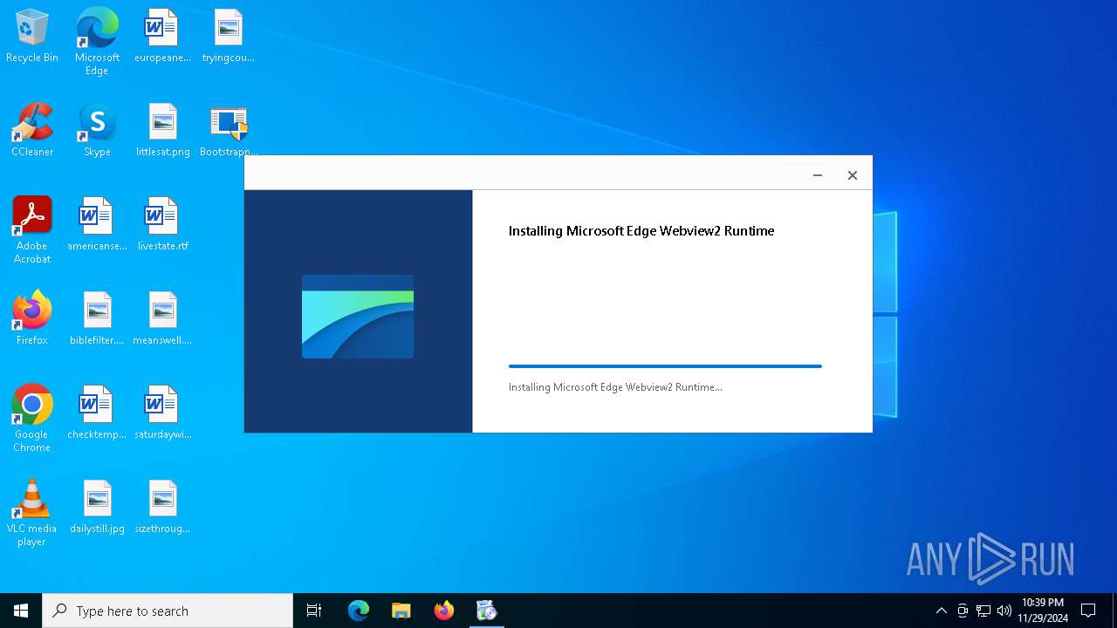This screenshot has height=628, width=1117.
Task: Click the taskbar search box
Action: (x=168, y=611)
